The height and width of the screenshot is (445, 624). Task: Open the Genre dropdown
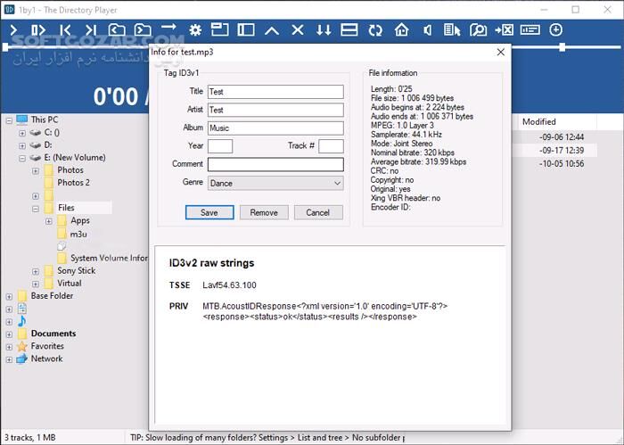275,183
